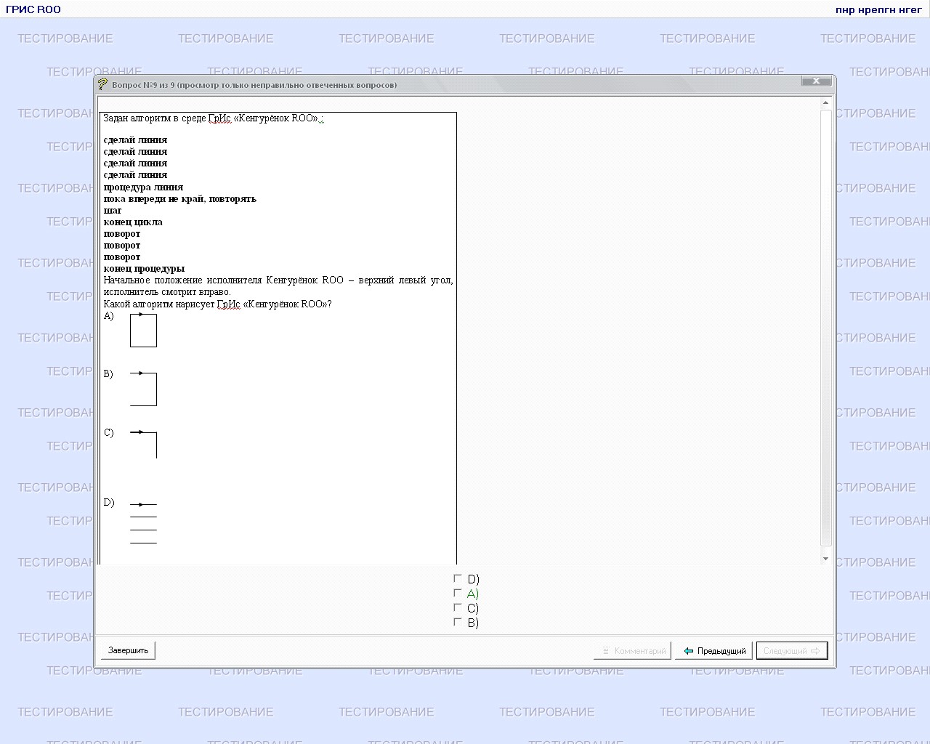Select the three-sided figure drawing B
The width and height of the screenshot is (930, 744).
143,389
